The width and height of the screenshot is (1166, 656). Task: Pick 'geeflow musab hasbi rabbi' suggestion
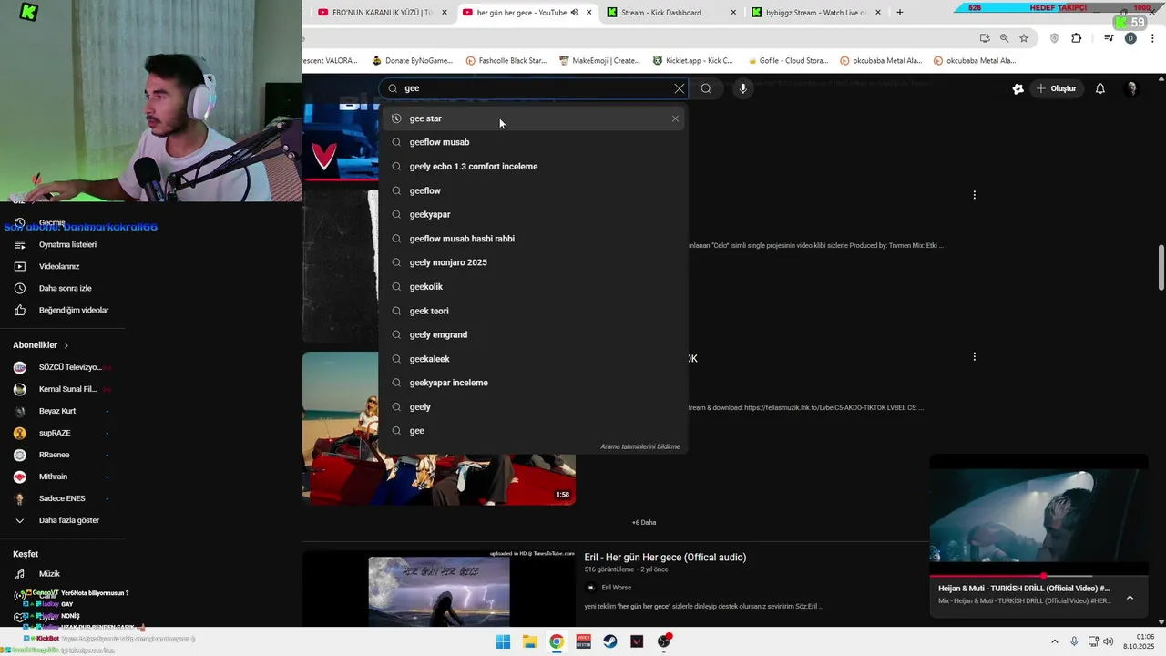coord(534,239)
